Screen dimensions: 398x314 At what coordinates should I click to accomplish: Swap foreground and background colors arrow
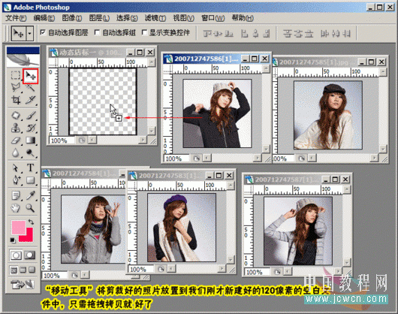click(x=31, y=222)
